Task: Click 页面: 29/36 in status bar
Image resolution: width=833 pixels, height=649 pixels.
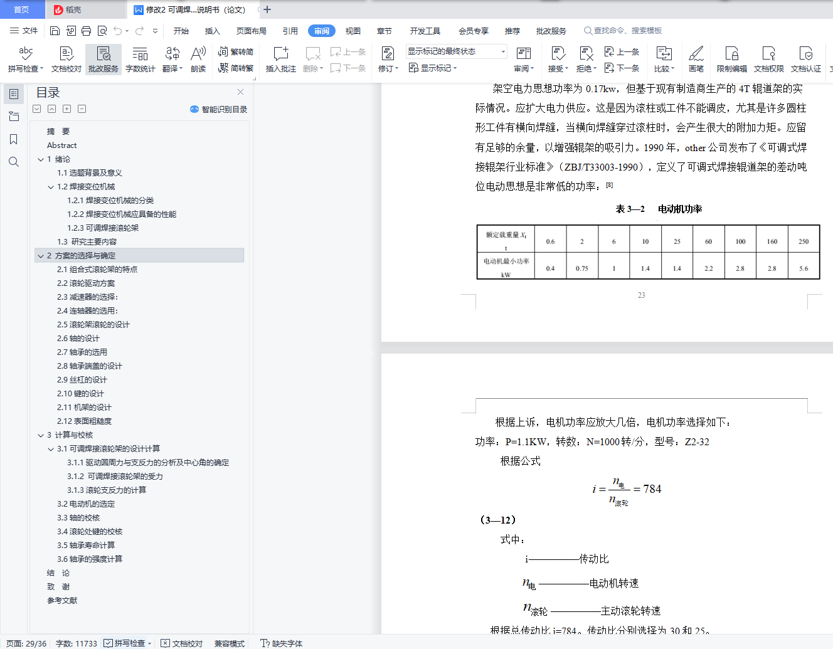Action: click(x=26, y=643)
